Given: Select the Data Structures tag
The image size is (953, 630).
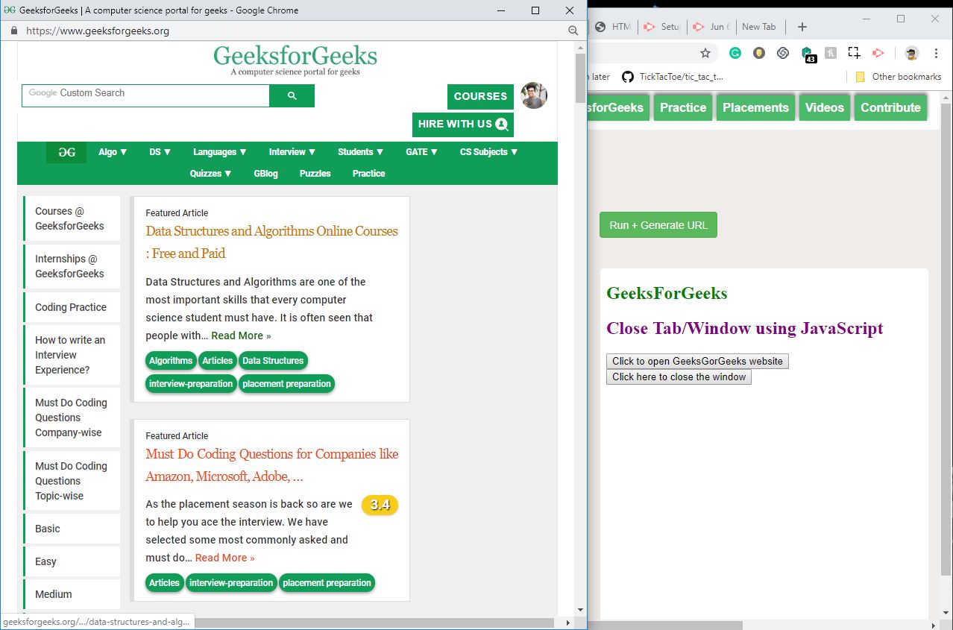Looking at the screenshot, I should click(273, 361).
